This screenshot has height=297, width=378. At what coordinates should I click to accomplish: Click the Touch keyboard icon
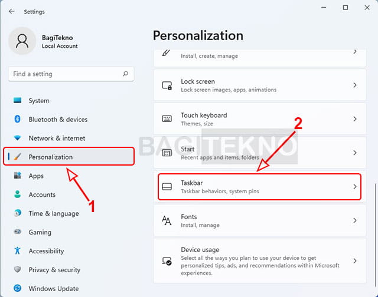point(167,118)
